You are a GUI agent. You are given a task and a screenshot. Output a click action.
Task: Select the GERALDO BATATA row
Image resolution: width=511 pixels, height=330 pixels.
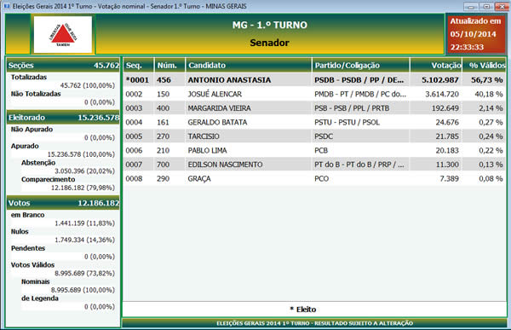point(314,122)
